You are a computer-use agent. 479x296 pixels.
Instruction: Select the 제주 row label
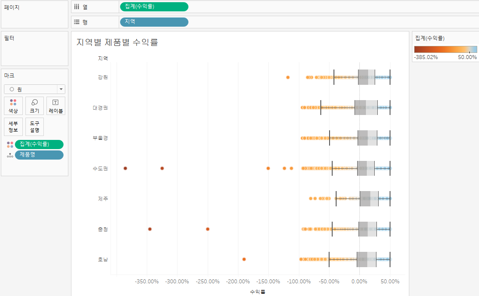click(x=103, y=199)
